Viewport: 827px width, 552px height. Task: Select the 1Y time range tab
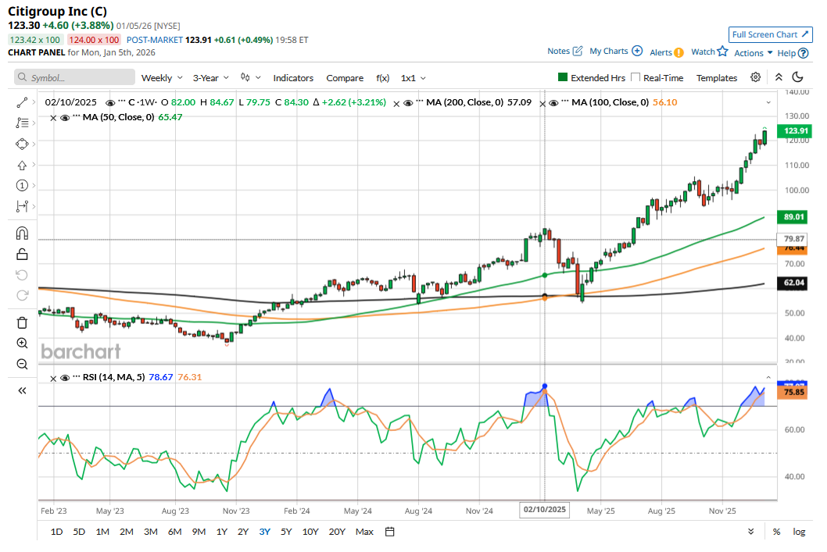(x=222, y=532)
